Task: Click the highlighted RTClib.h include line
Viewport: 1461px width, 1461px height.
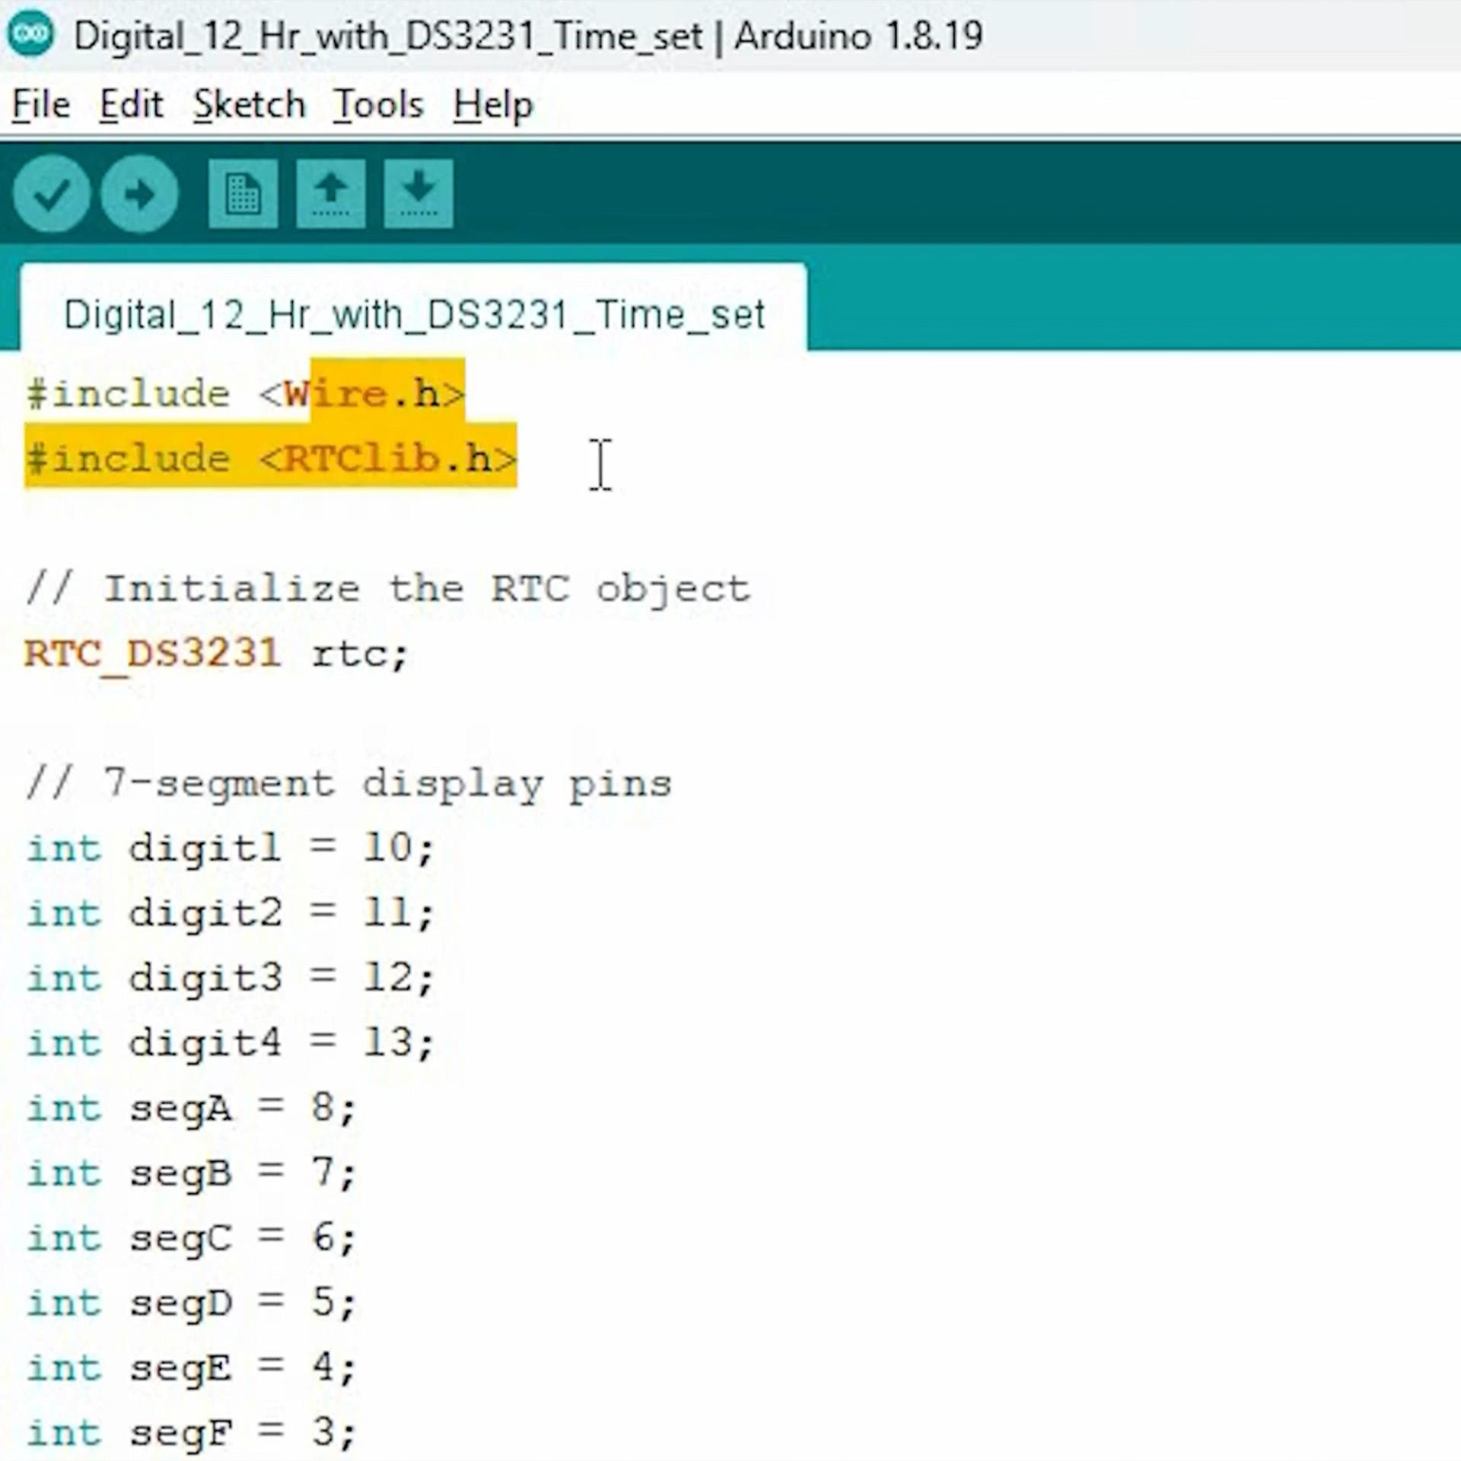Action: (270, 458)
